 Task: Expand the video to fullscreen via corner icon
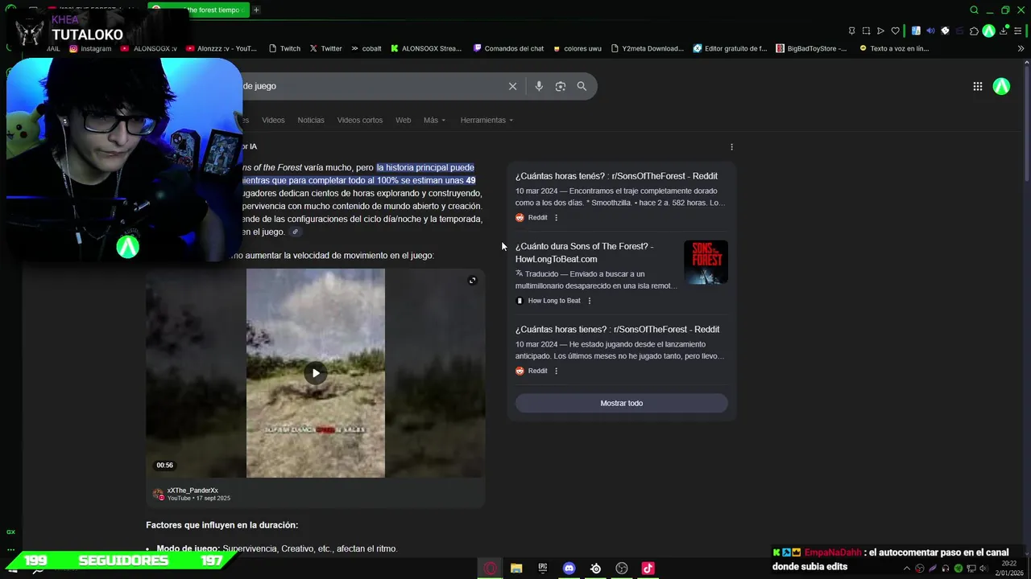pyautogui.click(x=472, y=280)
